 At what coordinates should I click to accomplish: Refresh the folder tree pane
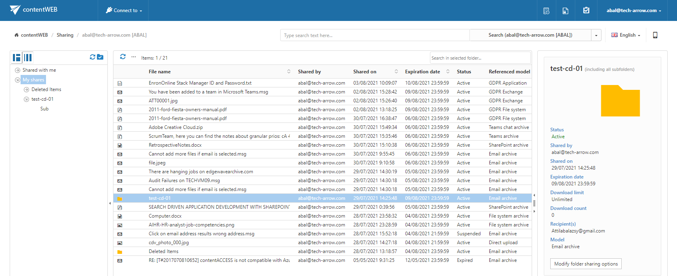tap(92, 57)
